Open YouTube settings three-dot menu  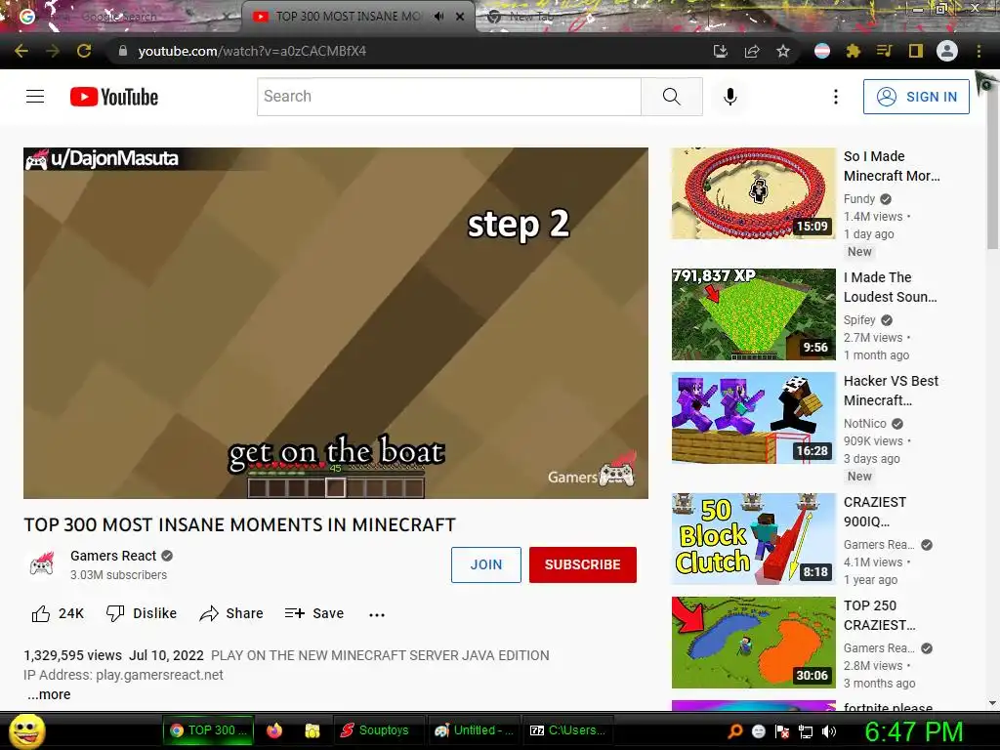(836, 97)
